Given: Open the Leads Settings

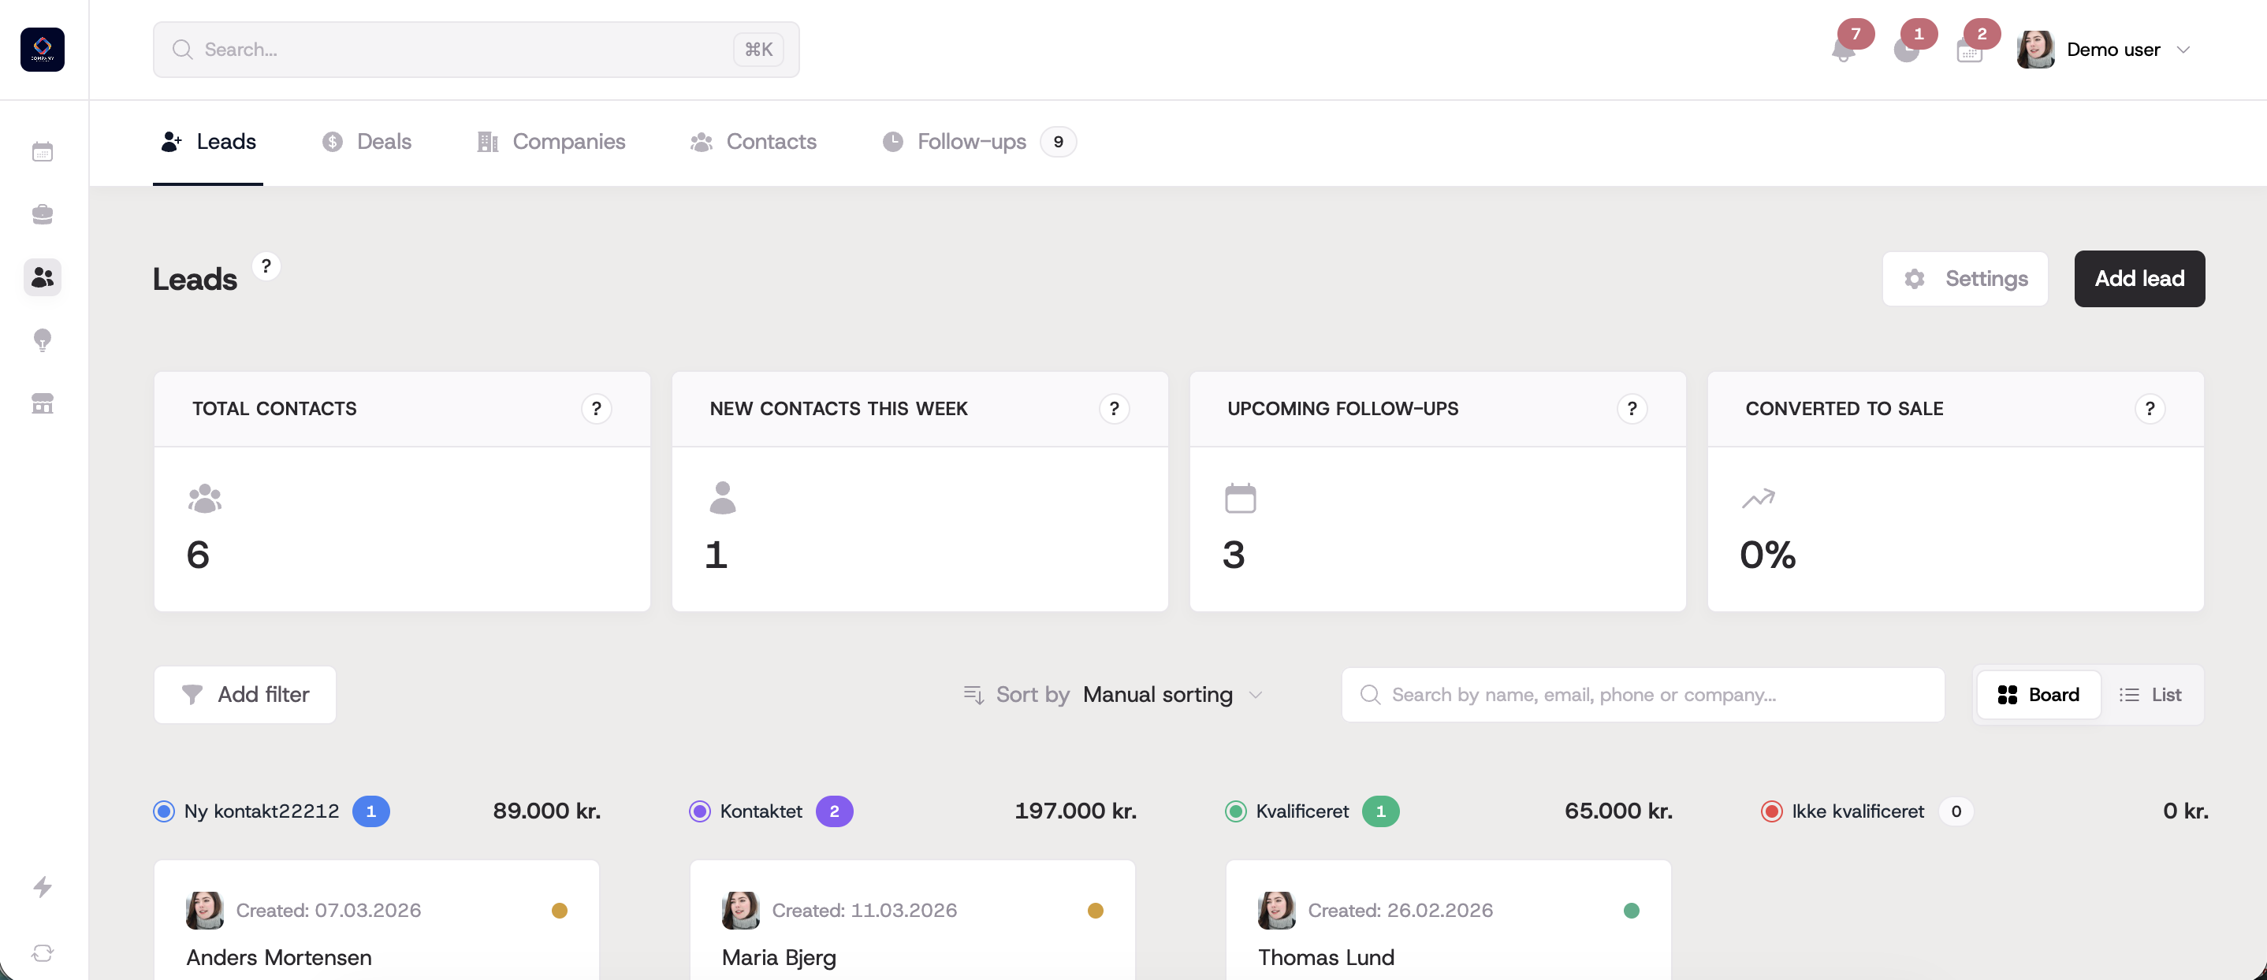Looking at the screenshot, I should point(1965,278).
